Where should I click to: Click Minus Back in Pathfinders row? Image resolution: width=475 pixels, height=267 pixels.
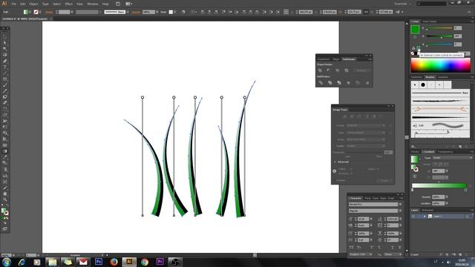coord(367,82)
